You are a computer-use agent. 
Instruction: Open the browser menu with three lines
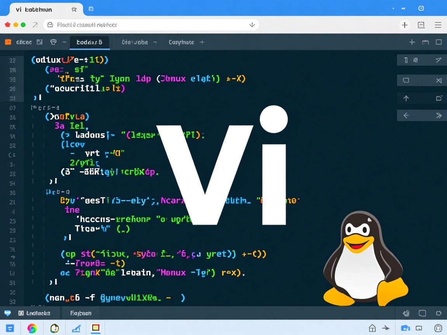(x=438, y=24)
